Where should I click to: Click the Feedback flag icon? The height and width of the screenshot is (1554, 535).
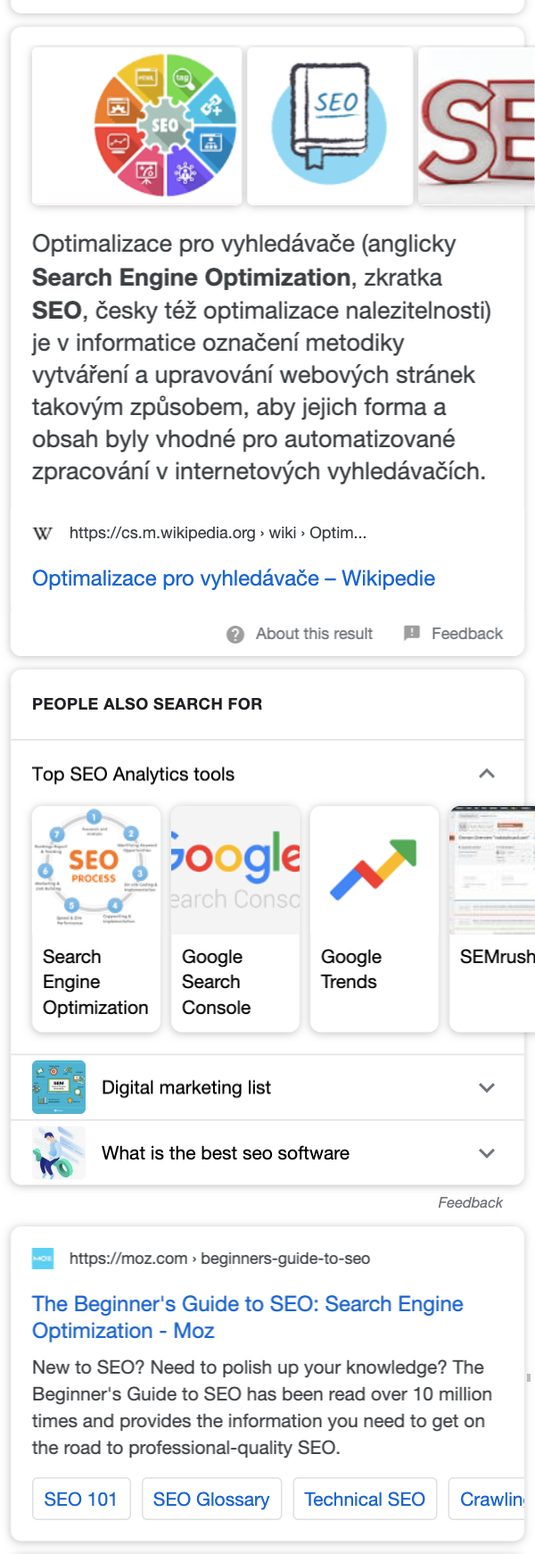tap(412, 633)
